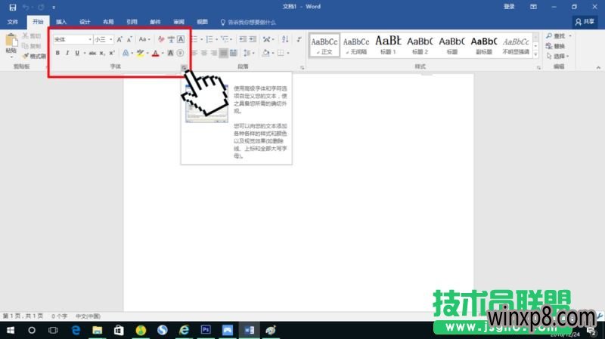Click the 共享 (Share) button
605x339 pixels.
tap(585, 22)
